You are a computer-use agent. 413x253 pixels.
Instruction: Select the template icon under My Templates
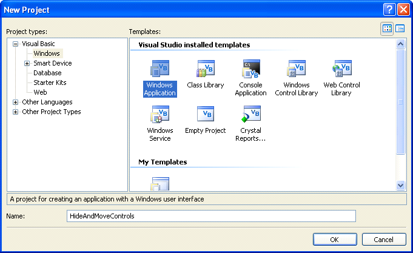click(160, 184)
